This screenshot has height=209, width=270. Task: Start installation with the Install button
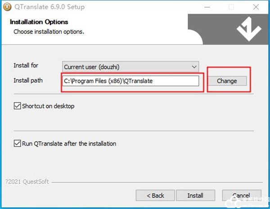(195, 196)
